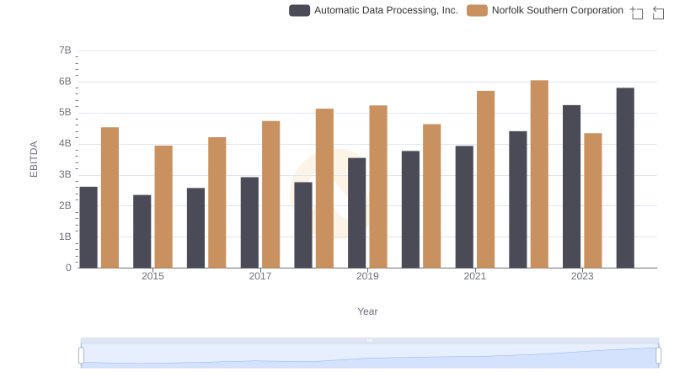This screenshot has height=388, width=674.
Task: Select the 2023 Norfolk Southern bar
Action: pos(593,201)
